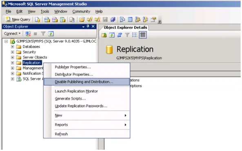Select the Object Explorer Details tab
The width and height of the screenshot is (242, 151).
(125, 27)
